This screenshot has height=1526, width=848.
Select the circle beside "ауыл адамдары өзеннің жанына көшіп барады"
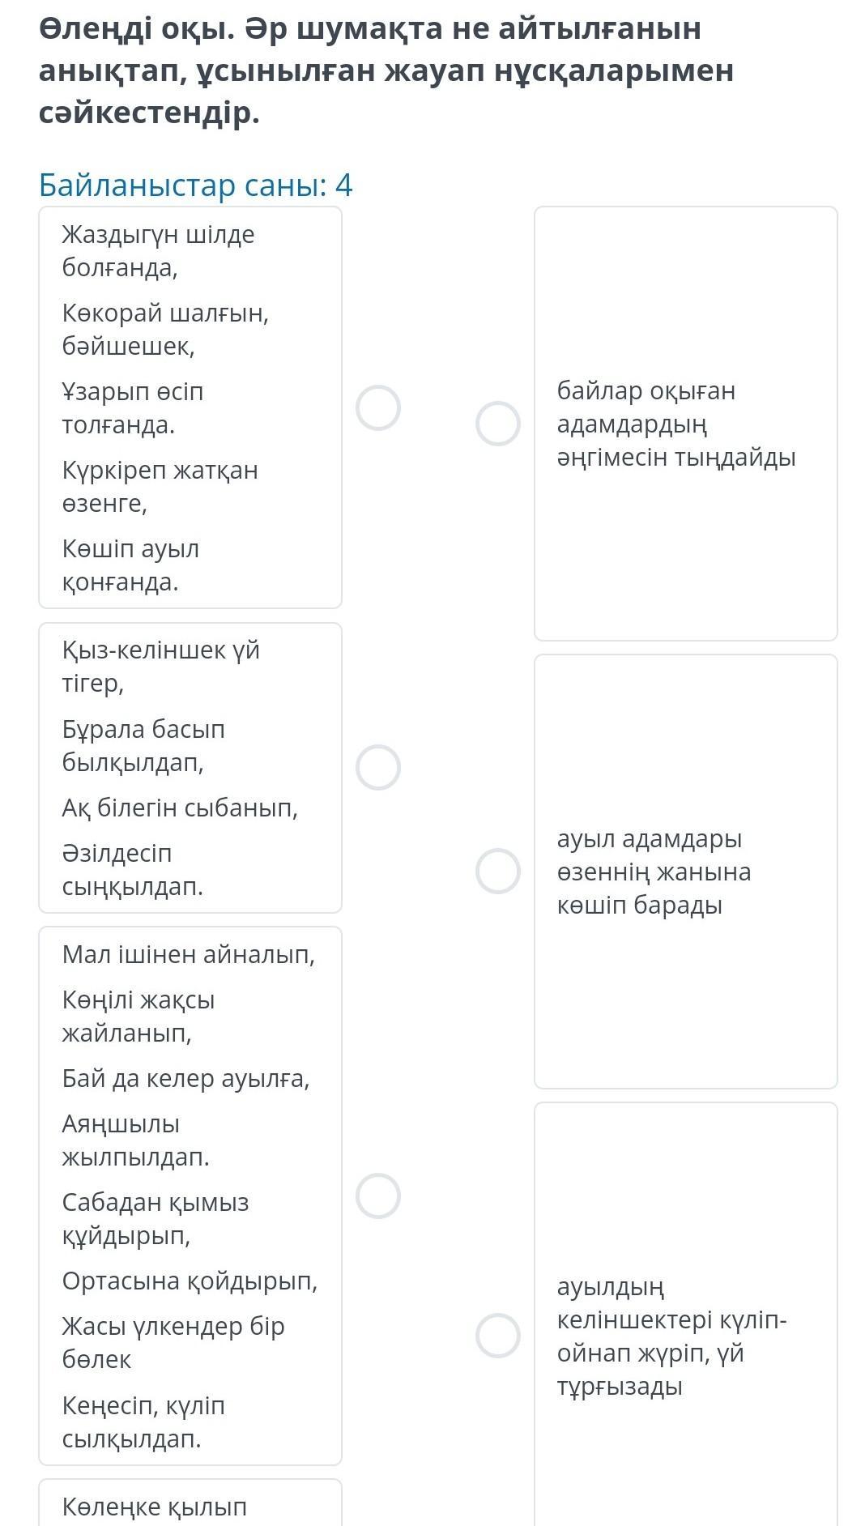(497, 871)
